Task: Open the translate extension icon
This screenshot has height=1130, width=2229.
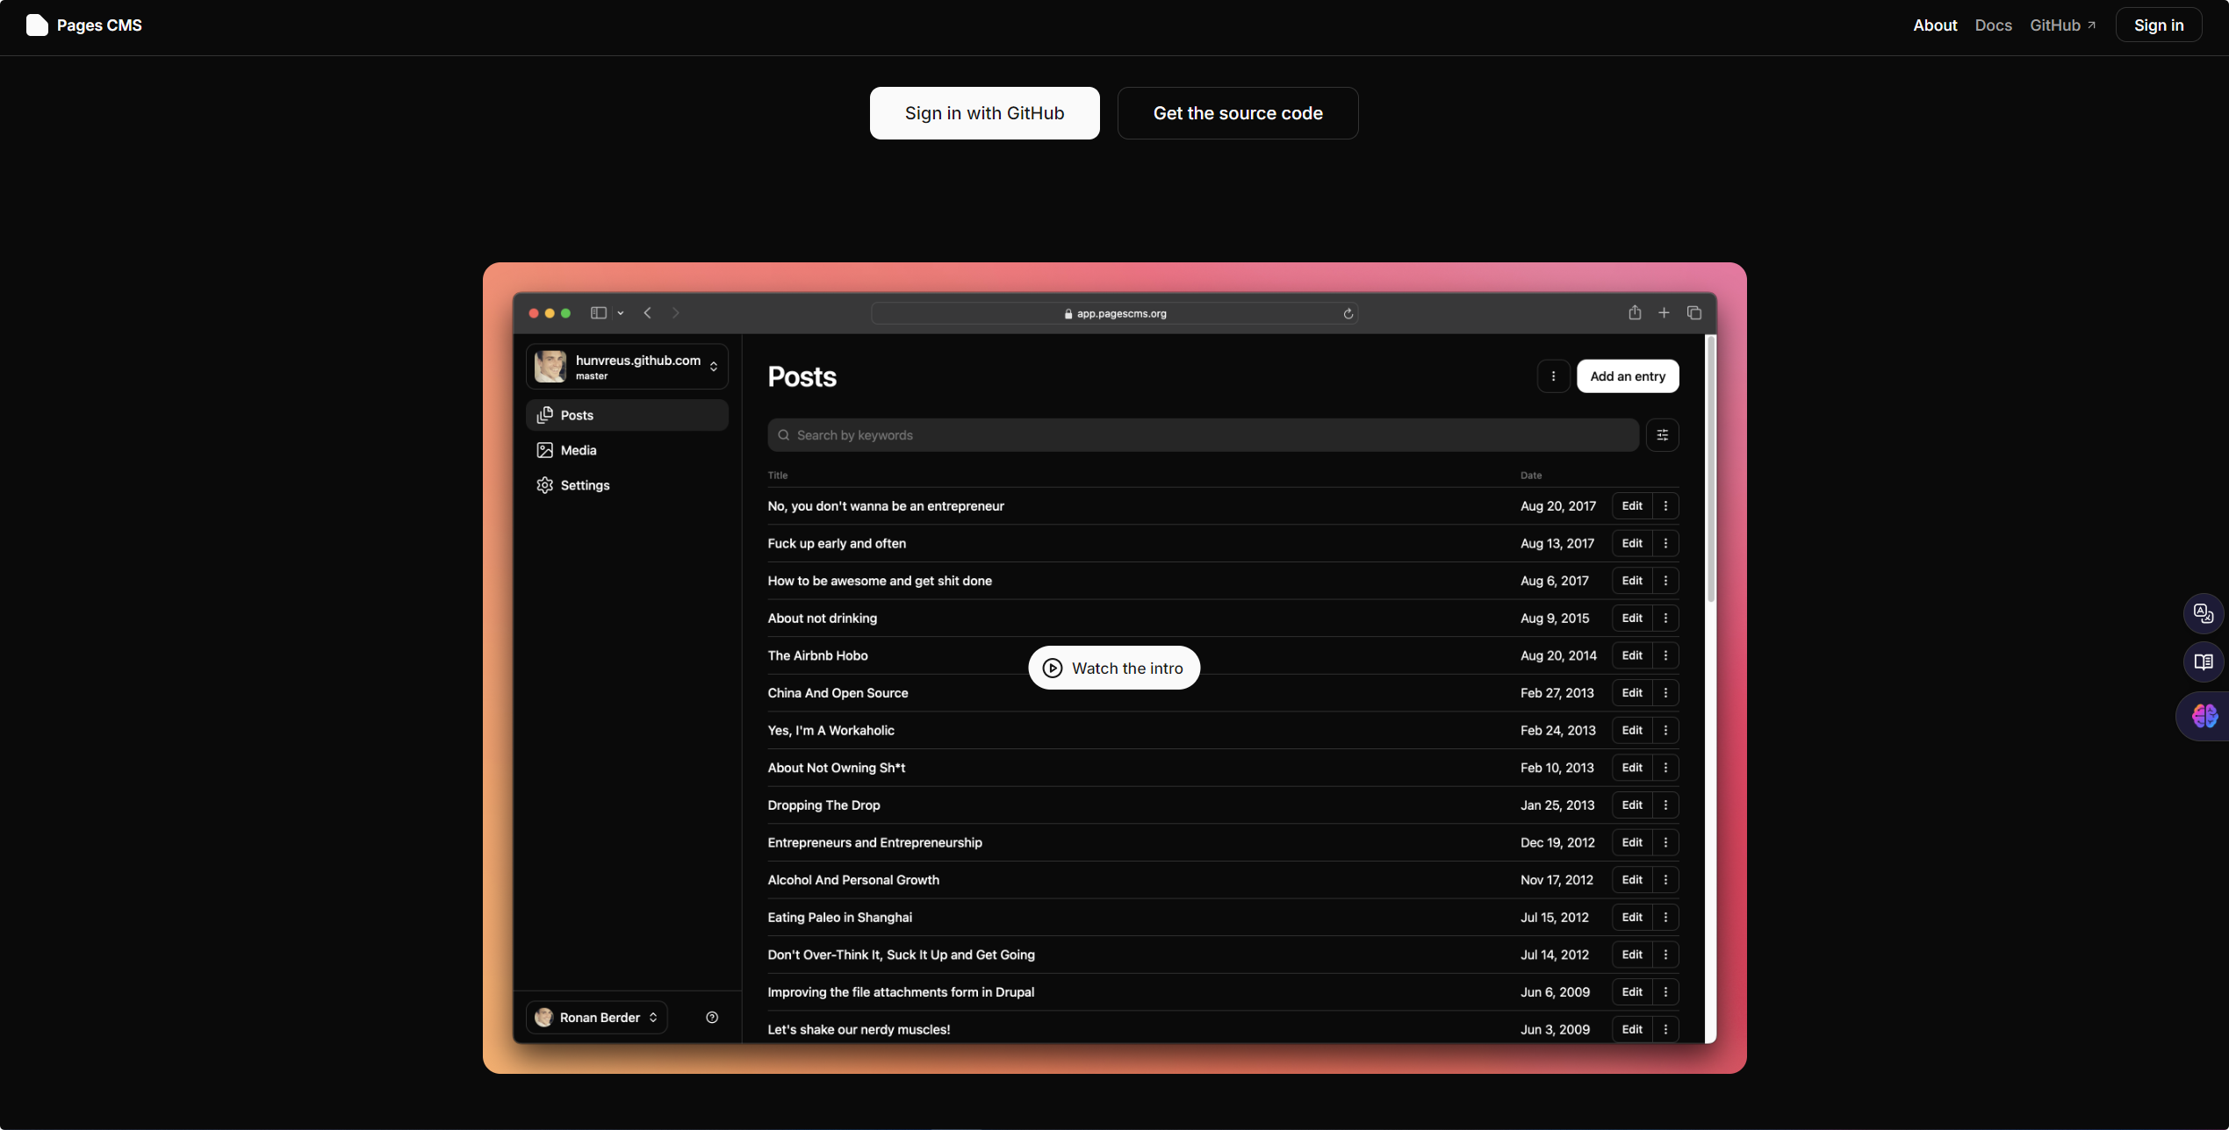Action: pyautogui.click(x=2203, y=612)
